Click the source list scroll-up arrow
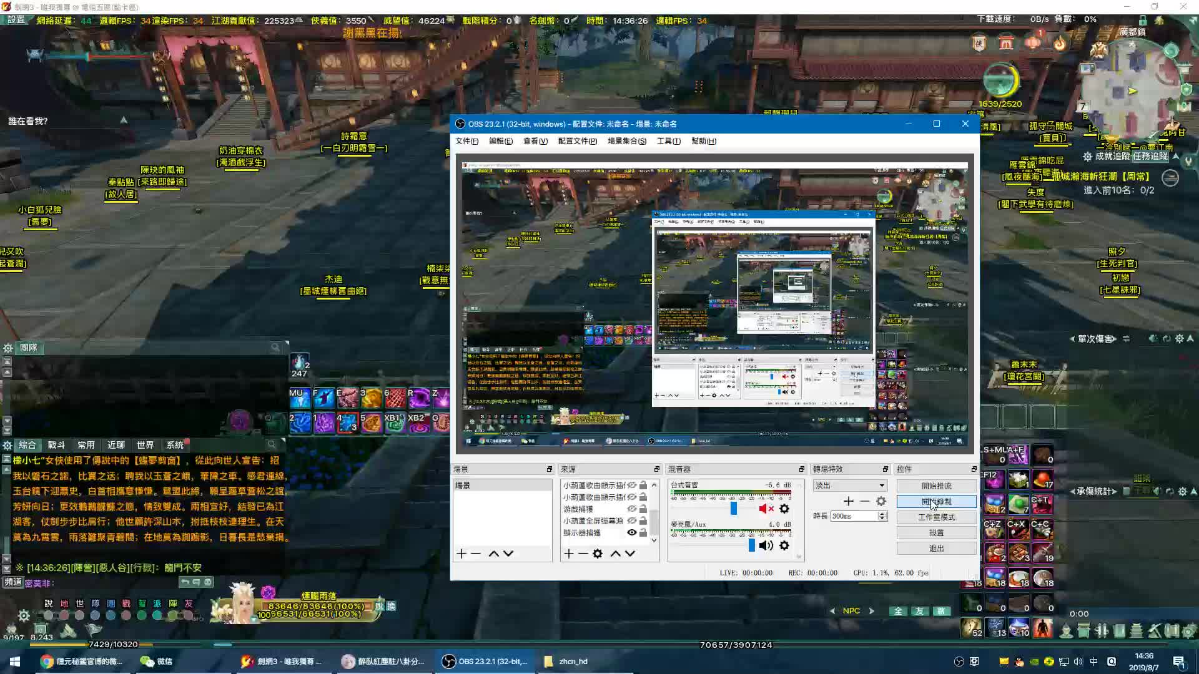This screenshot has height=674, width=1199. pos(654,485)
